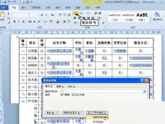This screenshot has width=165, height=124.
Task: Click the change styles icon
Action: (157, 16)
